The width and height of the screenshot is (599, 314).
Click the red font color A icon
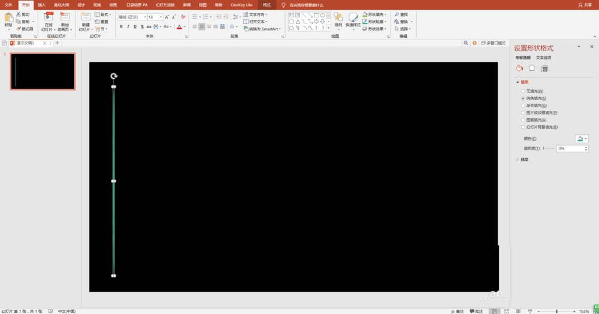coord(179,27)
